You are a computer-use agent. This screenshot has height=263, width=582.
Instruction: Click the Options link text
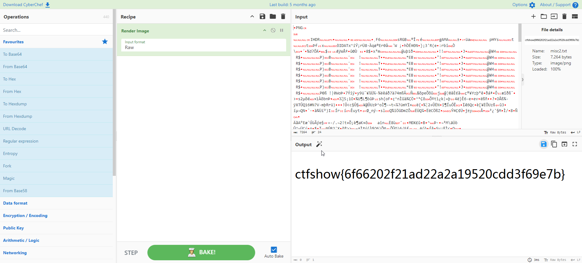[x=520, y=5]
